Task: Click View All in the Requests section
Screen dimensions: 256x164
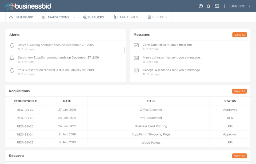Action: (x=239, y=156)
